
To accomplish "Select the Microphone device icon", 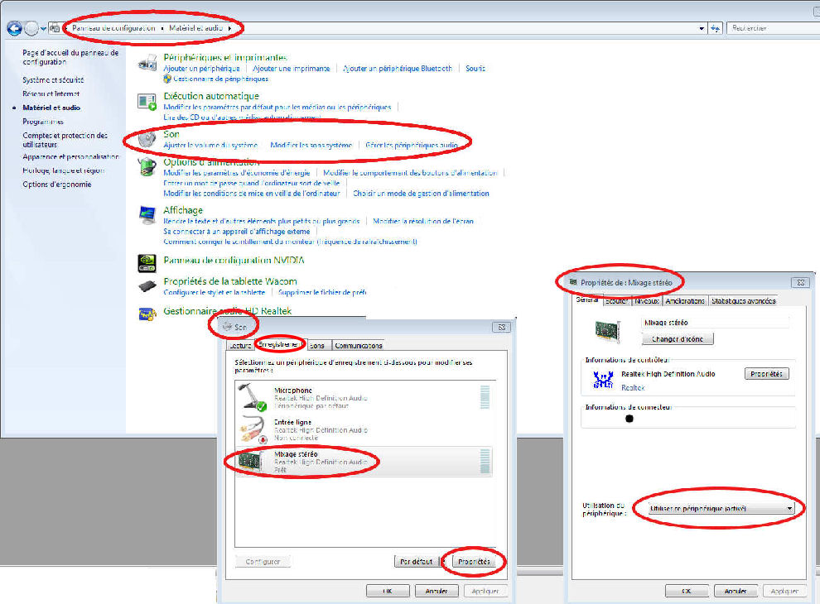I will (253, 397).
